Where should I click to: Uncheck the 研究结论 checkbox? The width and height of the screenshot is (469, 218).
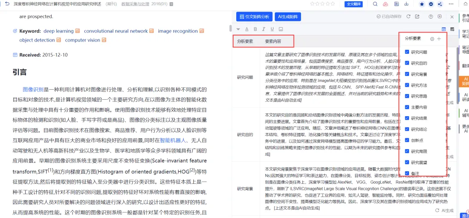[x=407, y=129]
